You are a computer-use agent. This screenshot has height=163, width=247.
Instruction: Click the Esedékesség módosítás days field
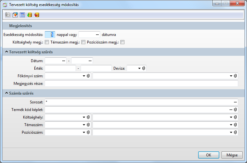point(50,35)
